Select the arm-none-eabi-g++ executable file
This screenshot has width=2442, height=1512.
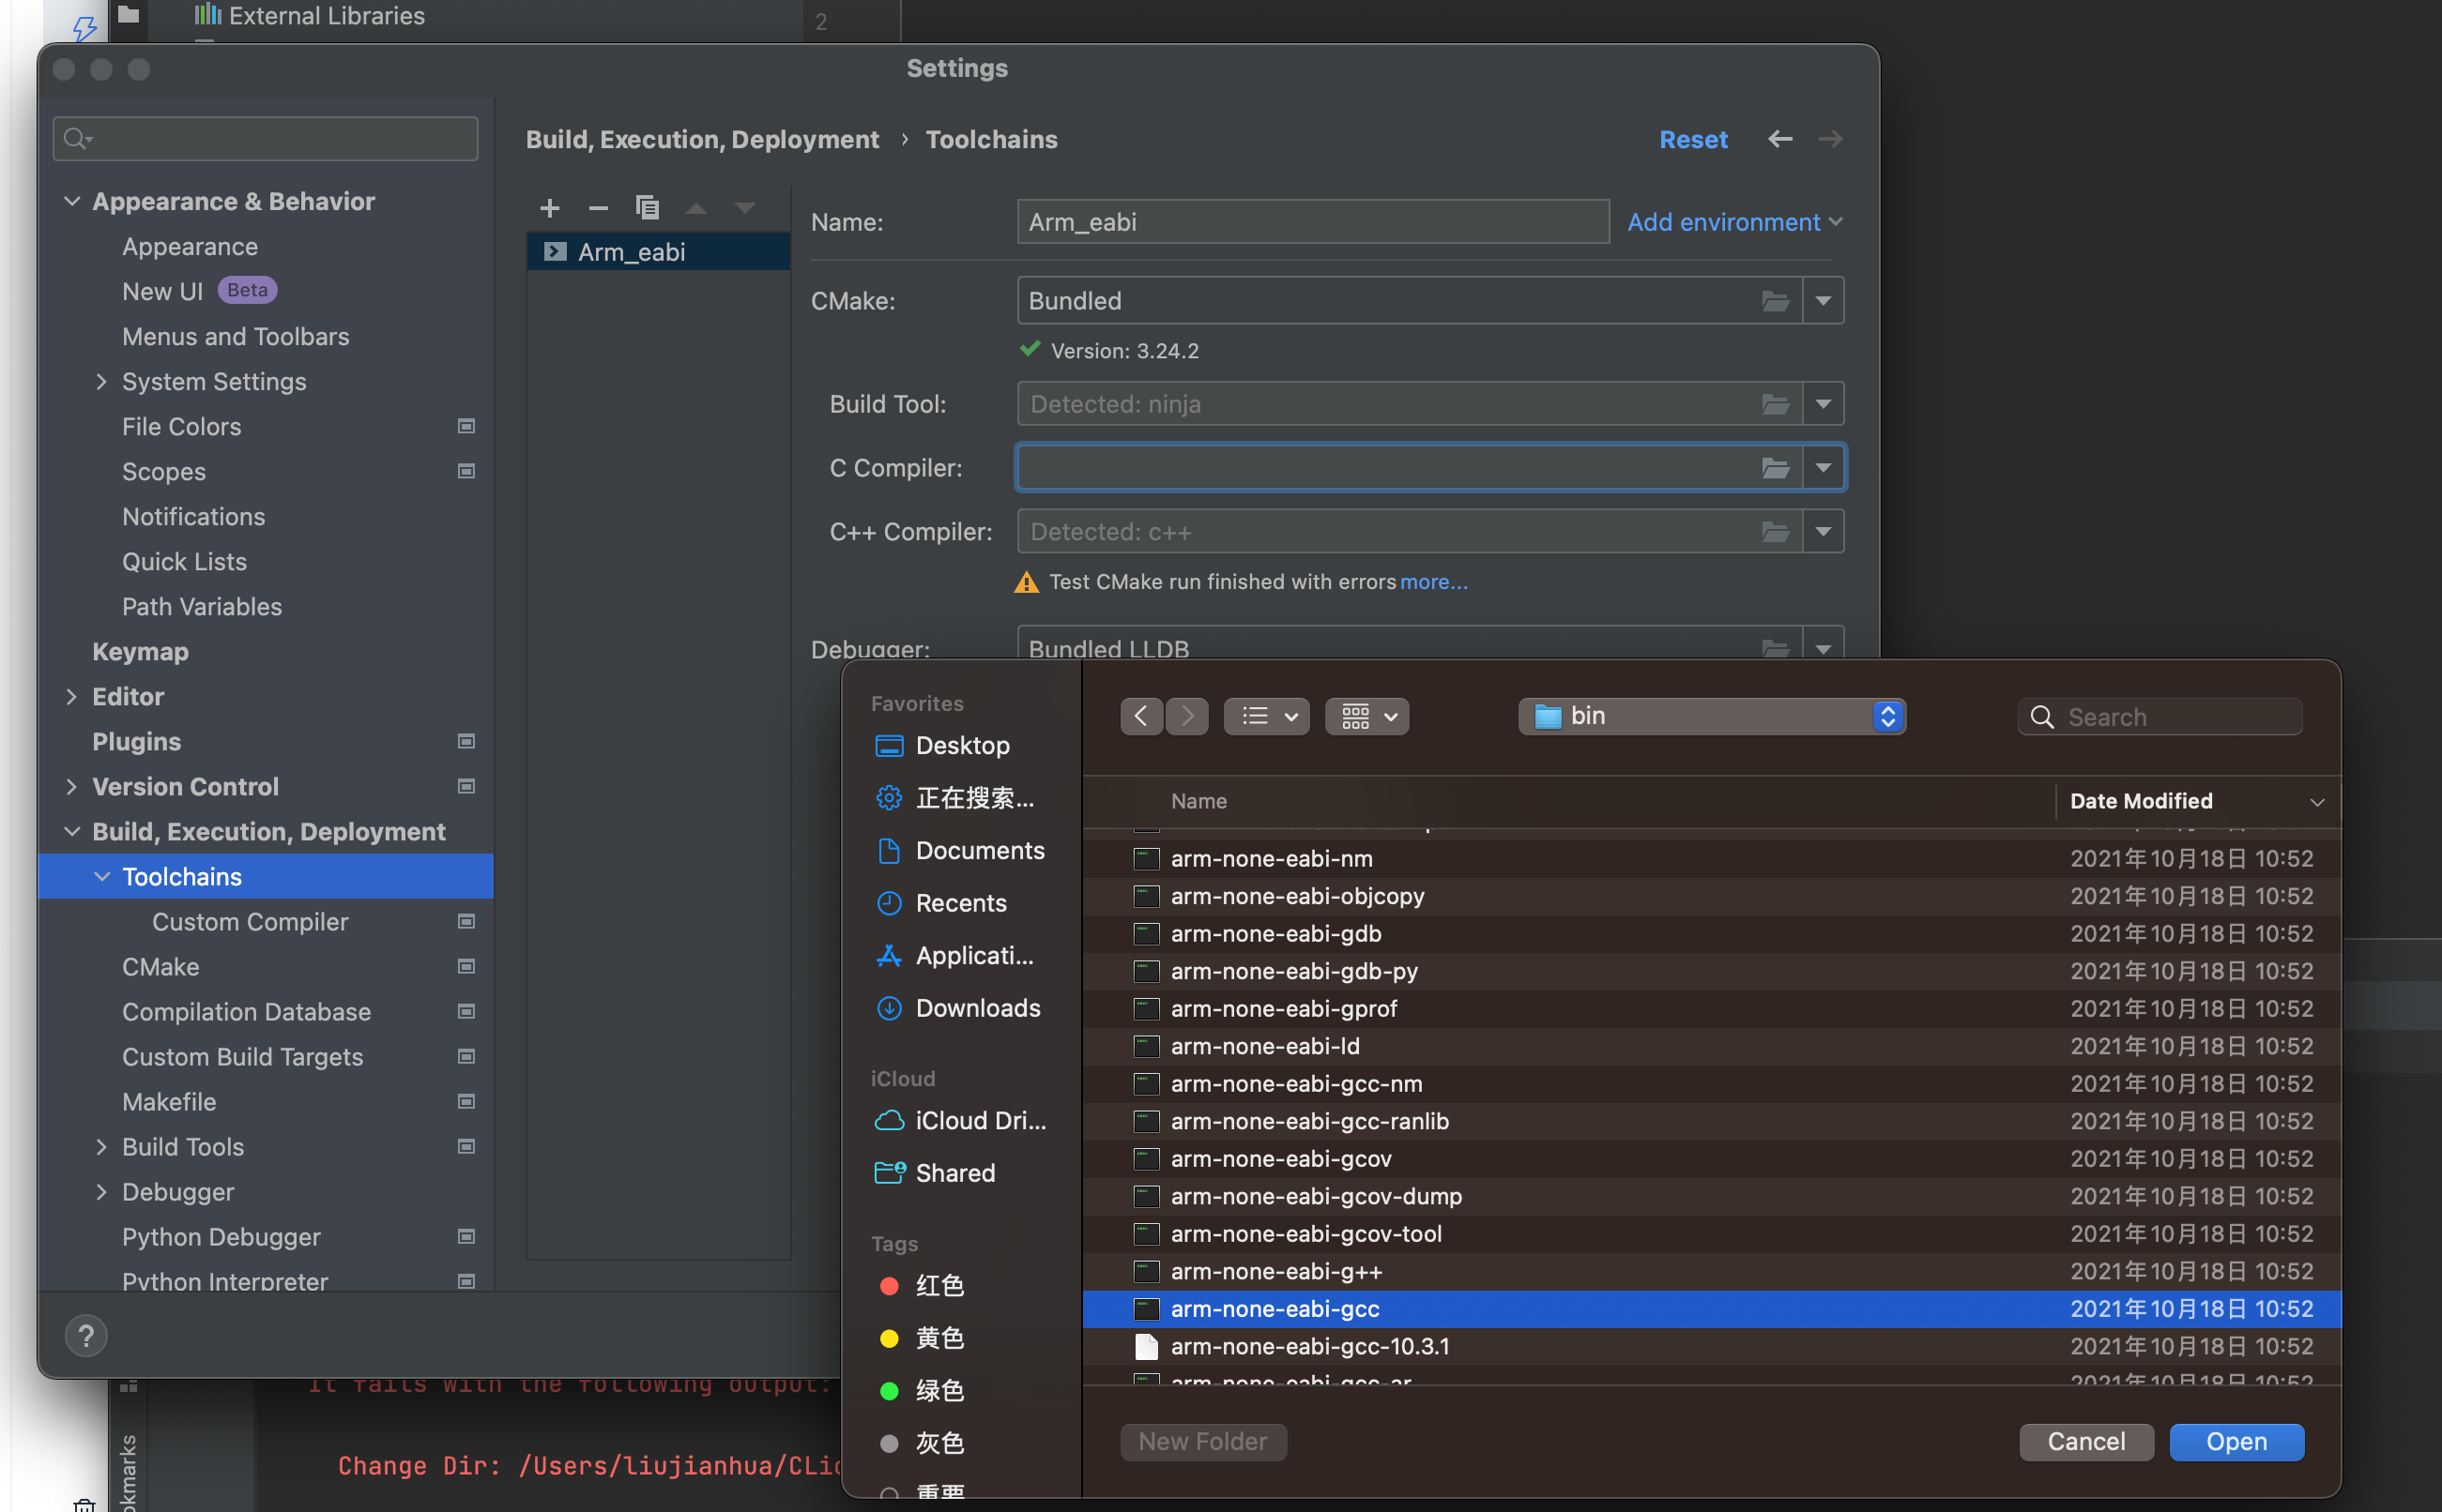click(1712, 1271)
